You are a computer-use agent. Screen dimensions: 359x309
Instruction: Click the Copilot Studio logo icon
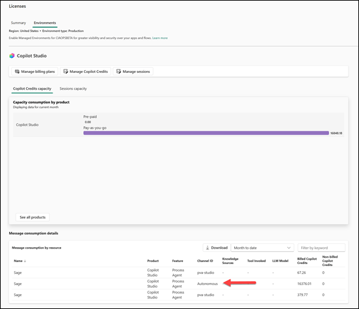point(12,56)
